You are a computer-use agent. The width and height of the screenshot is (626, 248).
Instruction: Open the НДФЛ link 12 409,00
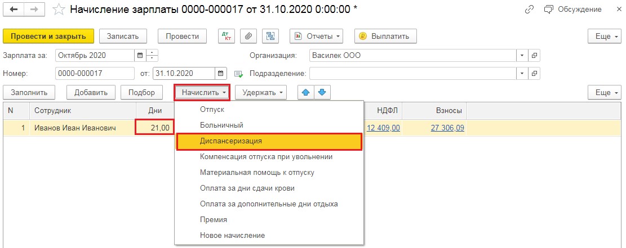[x=383, y=128]
